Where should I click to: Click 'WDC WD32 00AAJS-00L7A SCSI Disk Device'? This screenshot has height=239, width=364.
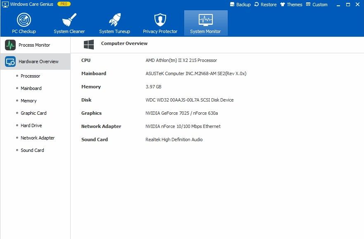pos(189,100)
